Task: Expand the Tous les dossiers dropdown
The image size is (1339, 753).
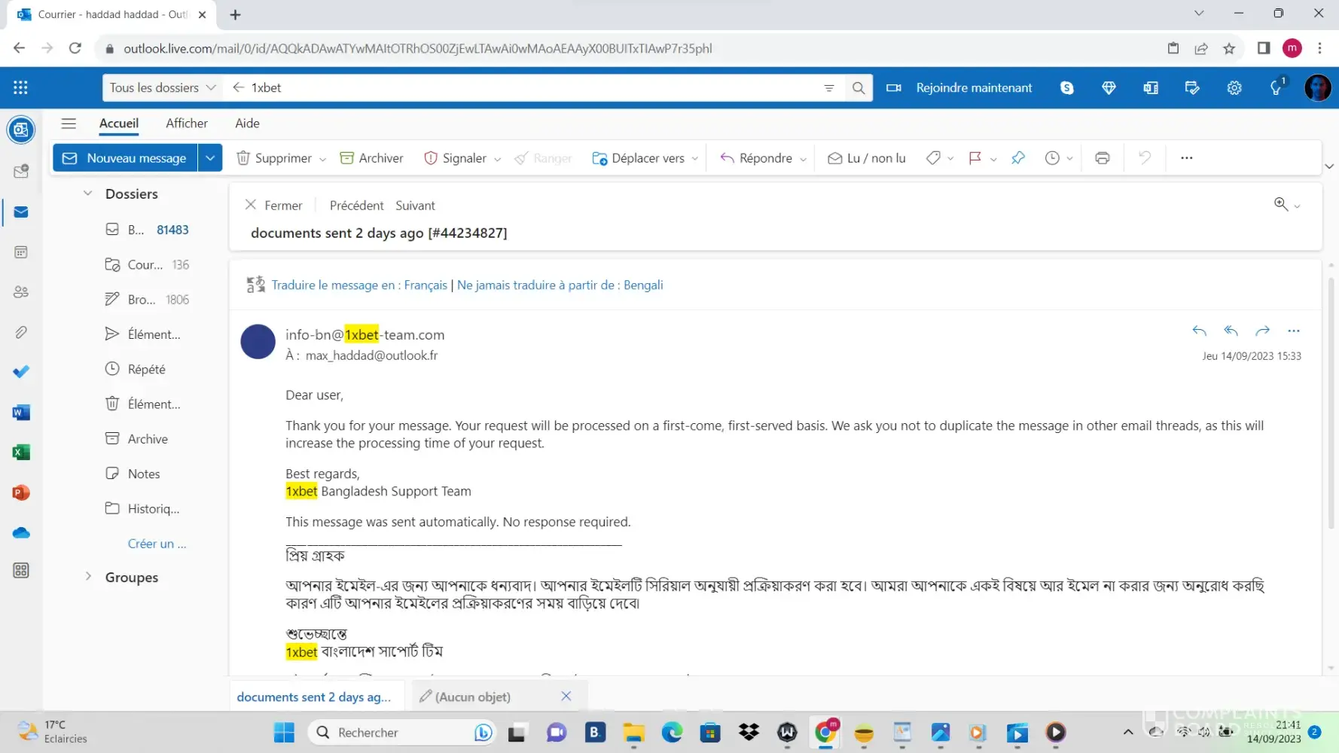Action: (x=162, y=88)
